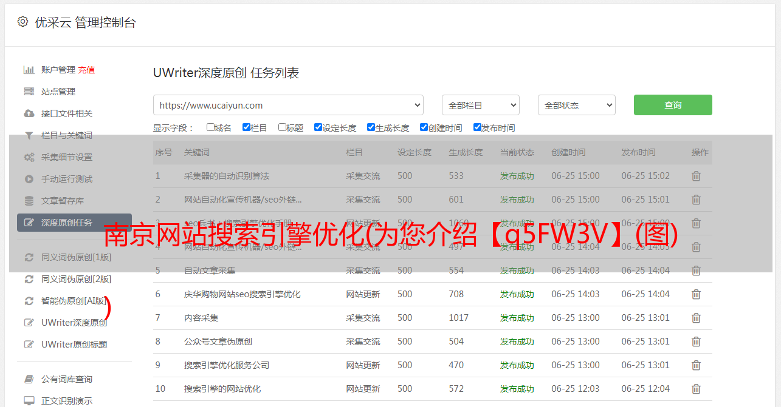Open 账户管理 in the sidebar
The image size is (781, 407).
coord(58,70)
